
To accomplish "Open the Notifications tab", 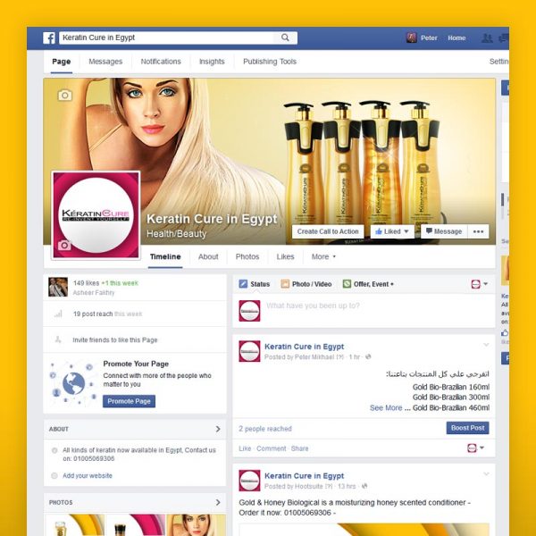I will coord(161,62).
